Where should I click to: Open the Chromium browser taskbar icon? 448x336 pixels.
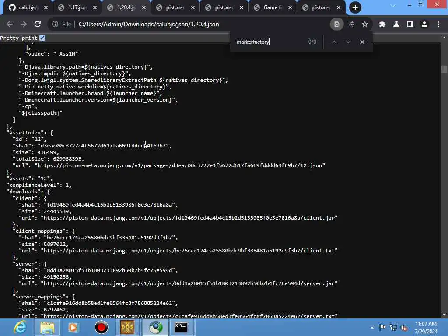[x=155, y=327]
